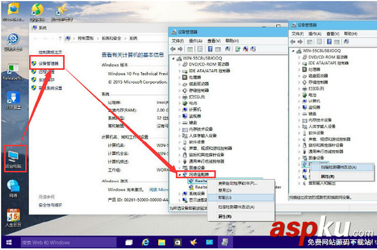This screenshot has height=250, width=377.
Task: Collapse the WIN-55C8U5BJOOQ root in middle Device Manager
Action: (x=173, y=58)
